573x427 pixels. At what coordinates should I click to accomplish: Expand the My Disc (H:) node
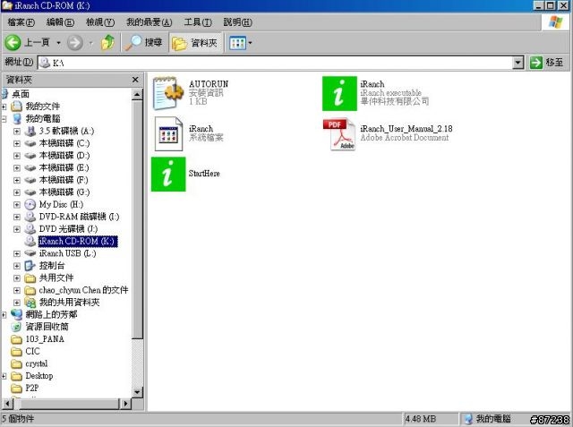point(17,205)
